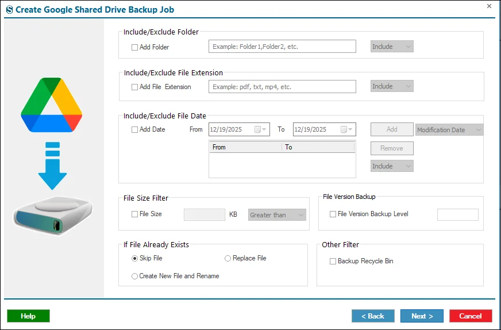This screenshot has height=330, width=501.
Task: Click the From column header in date list
Action: (245, 147)
